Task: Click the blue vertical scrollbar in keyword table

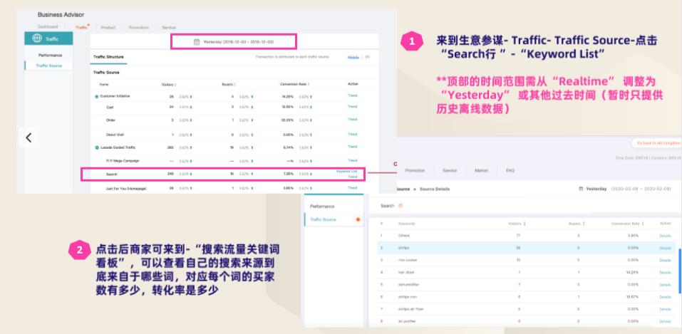Action: tap(679, 271)
